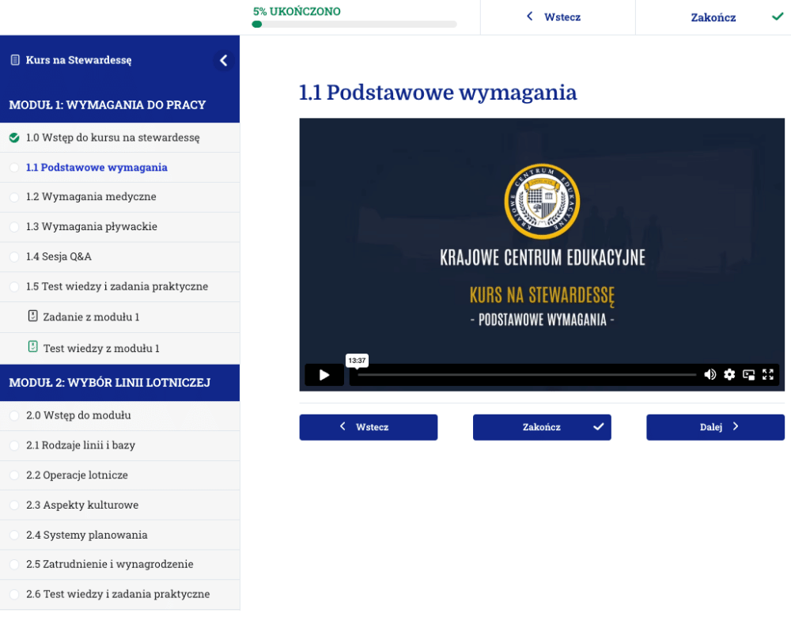Open lesson 2.6 Test wiedzy i zadania praktyczne
The image size is (791, 617).
[x=119, y=594]
